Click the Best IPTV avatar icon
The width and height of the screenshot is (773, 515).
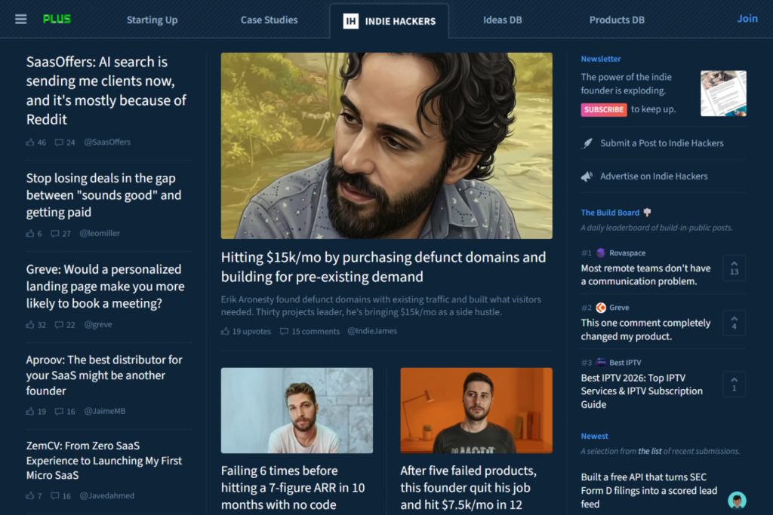[600, 363]
